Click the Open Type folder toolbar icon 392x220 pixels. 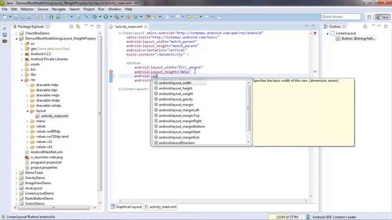pos(148,16)
